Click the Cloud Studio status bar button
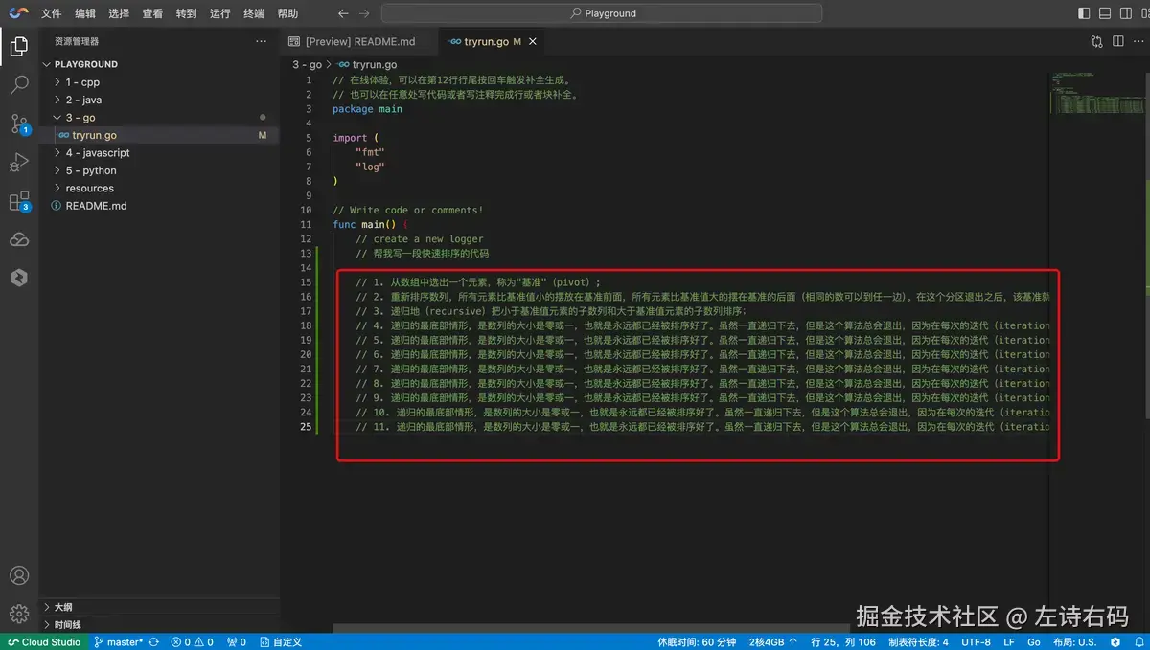 coord(44,642)
